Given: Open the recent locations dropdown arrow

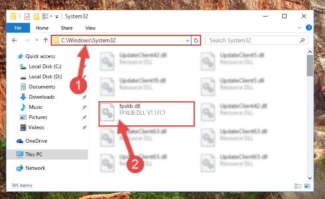Looking at the screenshot, I should 37,40.
